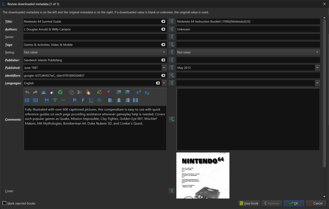The height and width of the screenshot is (209, 329).
Task: Align comments text right
Action: pos(127,100)
